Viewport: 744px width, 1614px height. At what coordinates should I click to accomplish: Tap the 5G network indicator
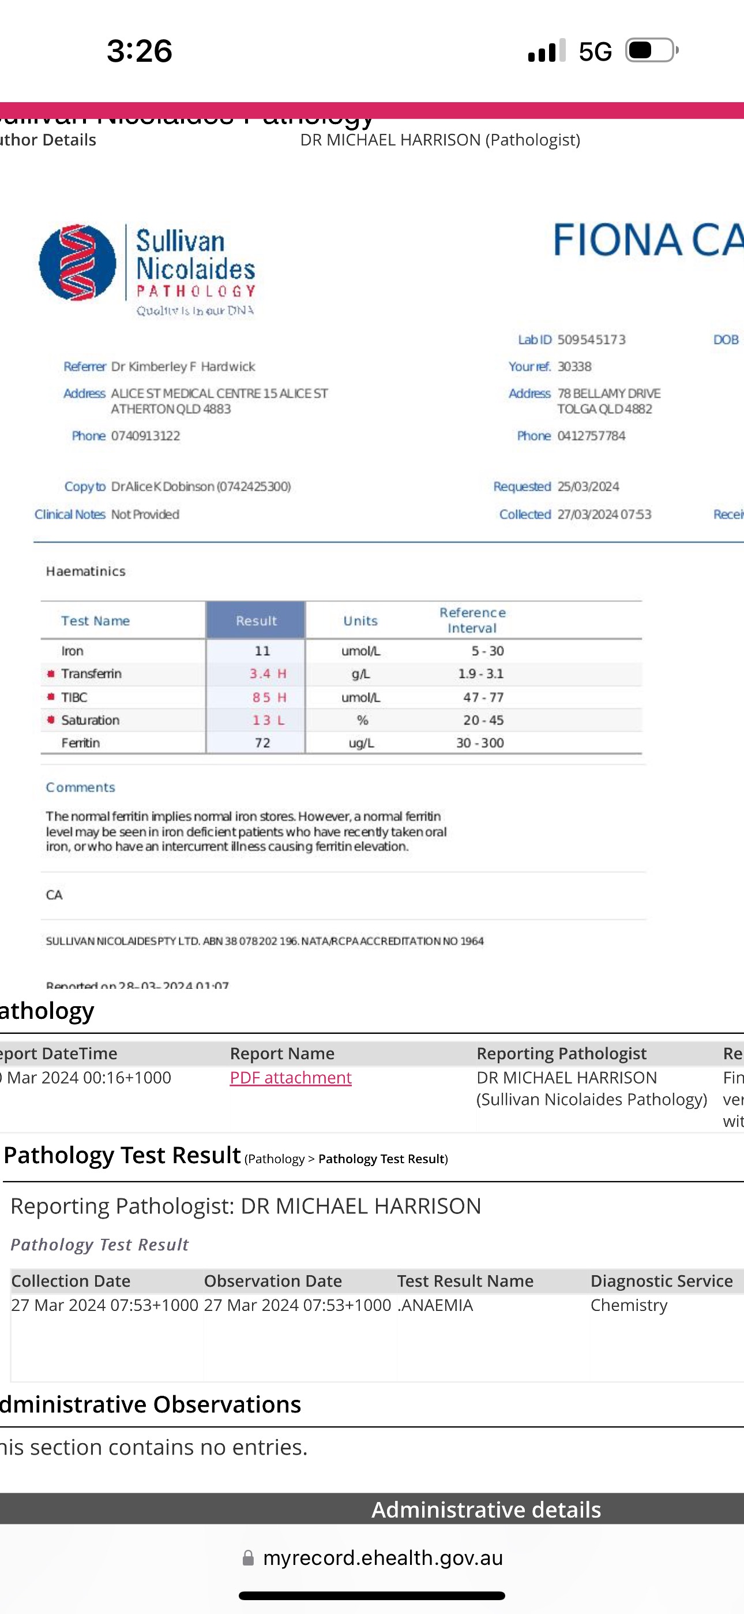(x=594, y=52)
